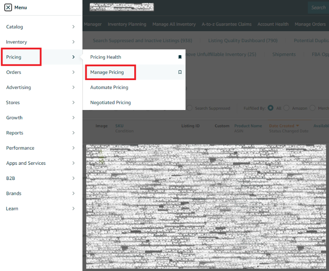329x271 pixels.
Task: Open Manage Orders link
Action: (x=310, y=24)
